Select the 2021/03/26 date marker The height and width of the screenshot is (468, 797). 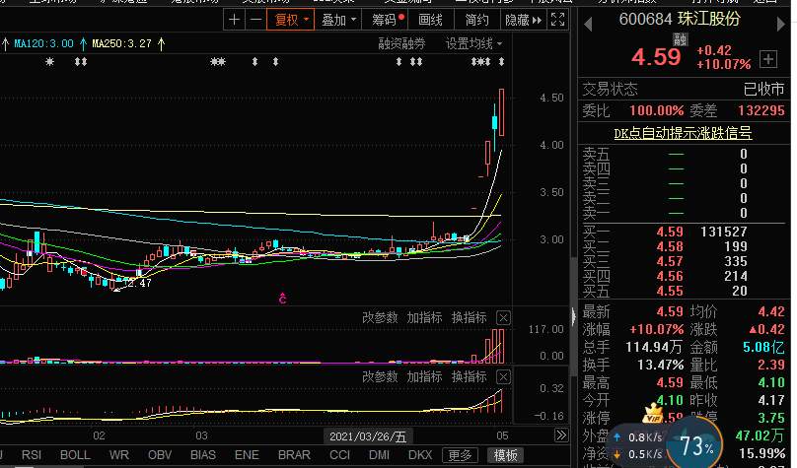pos(368,436)
